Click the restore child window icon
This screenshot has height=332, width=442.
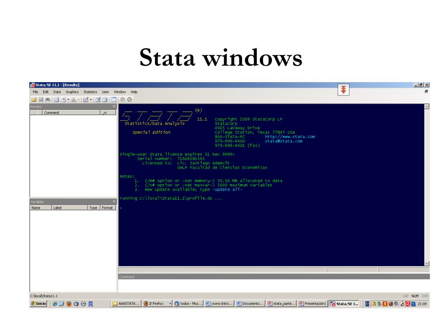coord(426,92)
